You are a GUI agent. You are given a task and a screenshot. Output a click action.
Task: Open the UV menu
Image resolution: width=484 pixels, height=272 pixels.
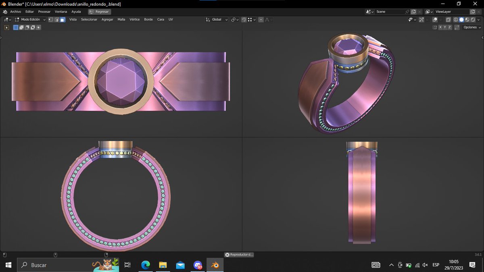[x=171, y=19]
